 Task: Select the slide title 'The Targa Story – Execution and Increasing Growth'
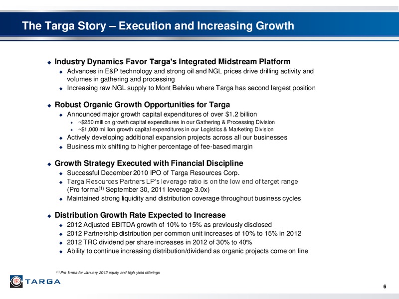tap(158, 26)
